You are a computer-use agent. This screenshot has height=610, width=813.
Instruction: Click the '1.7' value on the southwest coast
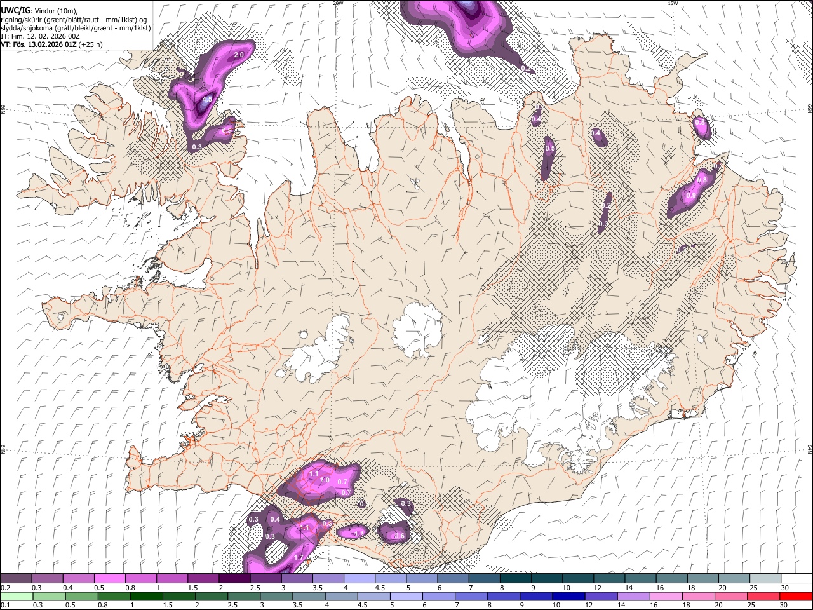tap(299, 557)
